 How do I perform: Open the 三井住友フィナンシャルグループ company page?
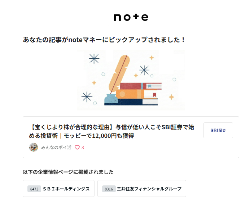coord(149,189)
